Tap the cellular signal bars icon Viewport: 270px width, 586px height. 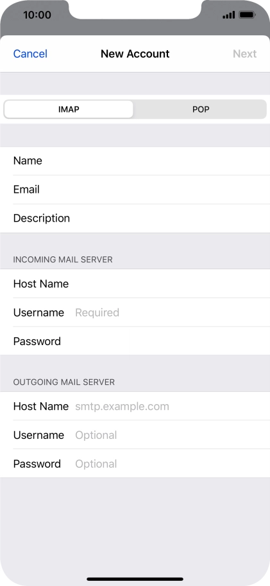(x=228, y=15)
